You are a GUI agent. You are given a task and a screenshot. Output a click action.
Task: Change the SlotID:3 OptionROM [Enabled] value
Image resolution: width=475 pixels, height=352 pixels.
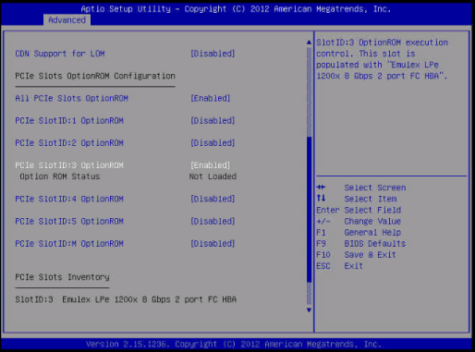tap(211, 165)
